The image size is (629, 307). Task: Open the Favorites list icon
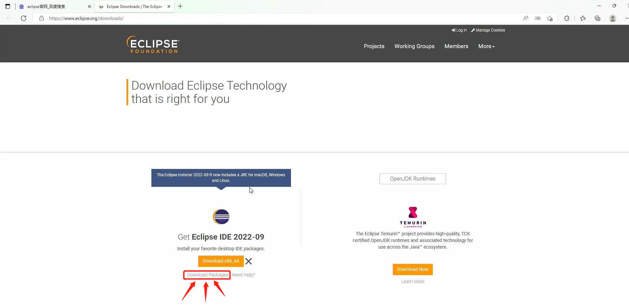tap(583, 18)
